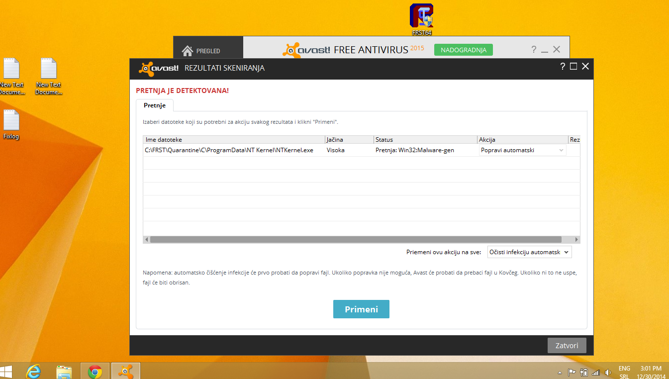The height and width of the screenshot is (379, 669).
Task: Click the Visoka severity cell
Action: coord(336,150)
